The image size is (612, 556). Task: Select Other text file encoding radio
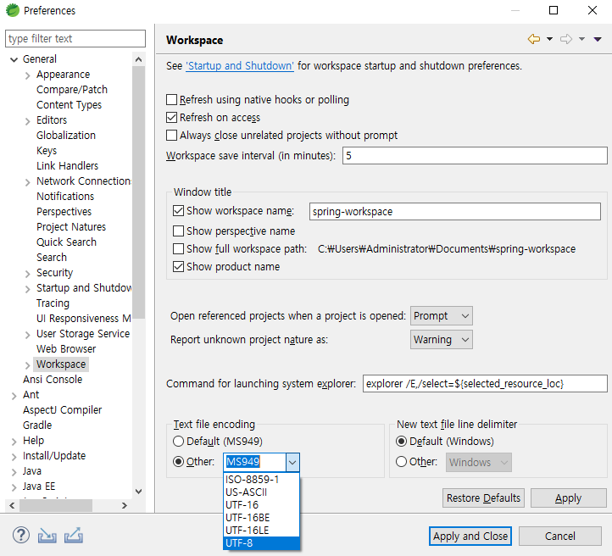click(178, 462)
